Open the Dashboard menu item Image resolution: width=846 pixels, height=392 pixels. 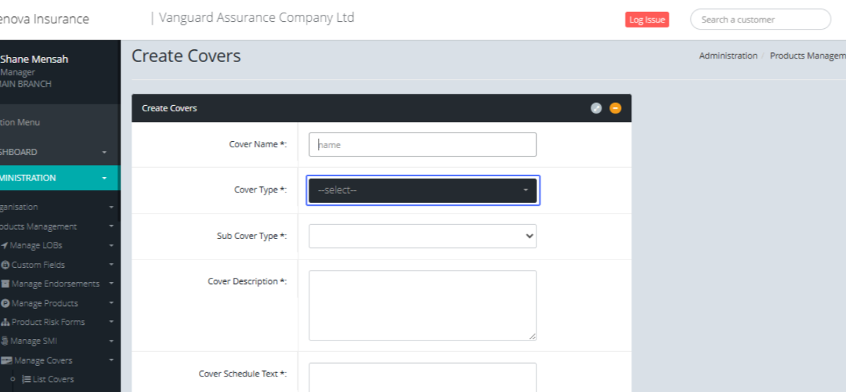(x=21, y=152)
